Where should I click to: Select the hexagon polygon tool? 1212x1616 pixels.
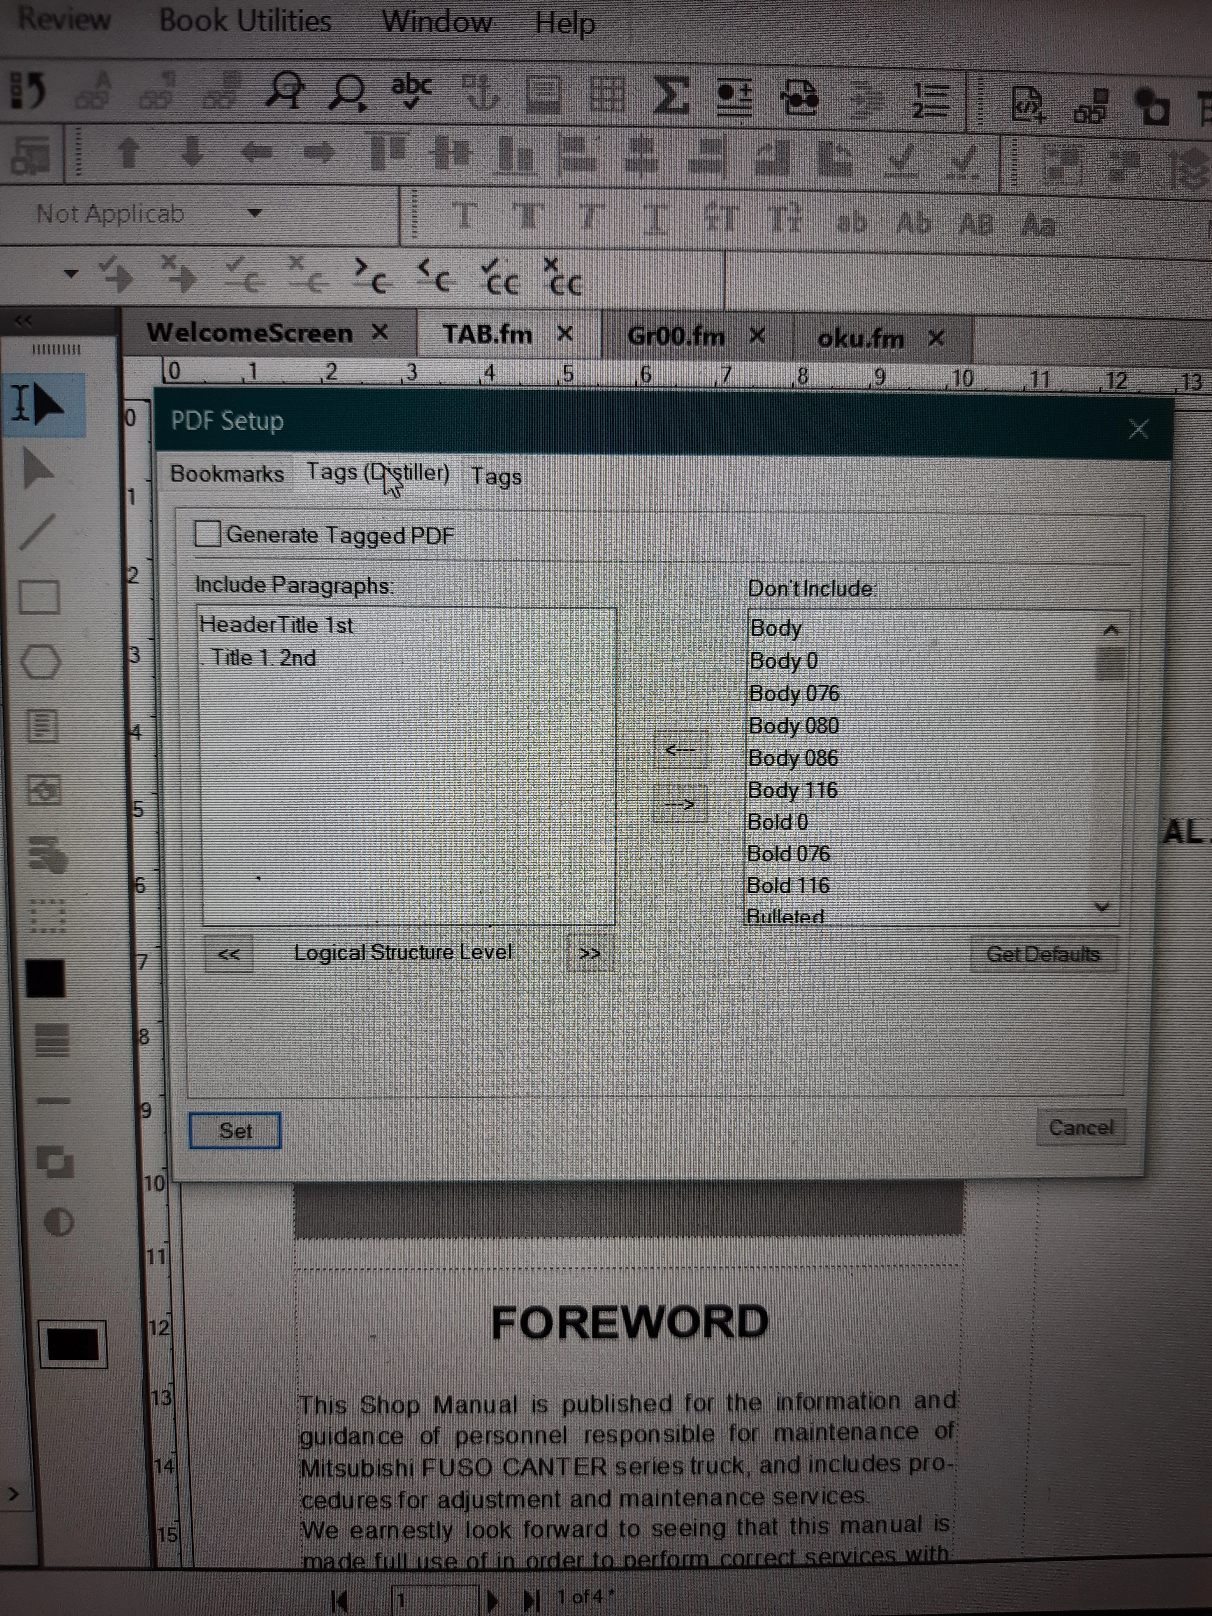pos(41,662)
